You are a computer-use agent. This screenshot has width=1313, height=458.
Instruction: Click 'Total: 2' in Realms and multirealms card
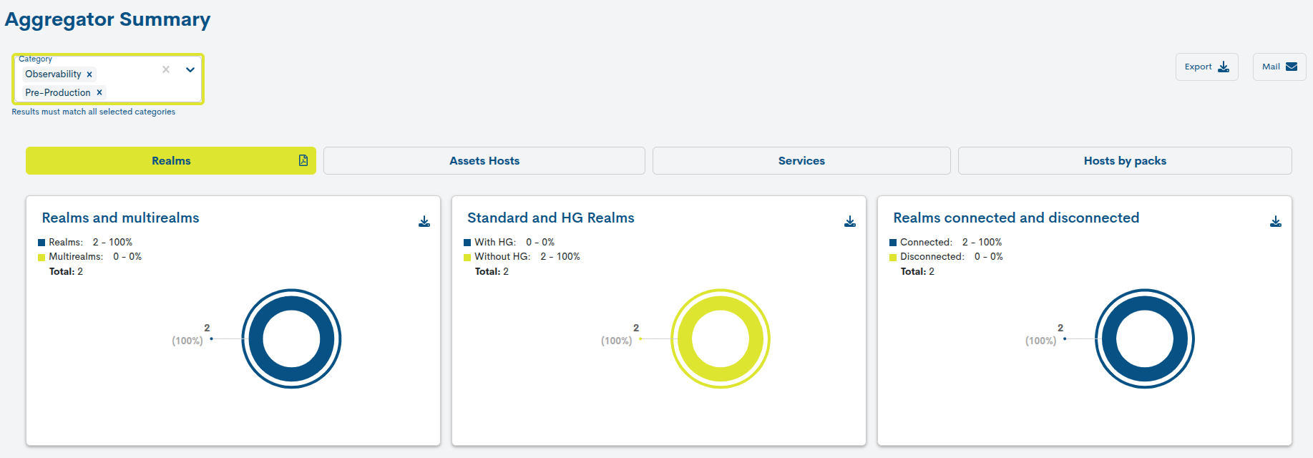coord(66,272)
